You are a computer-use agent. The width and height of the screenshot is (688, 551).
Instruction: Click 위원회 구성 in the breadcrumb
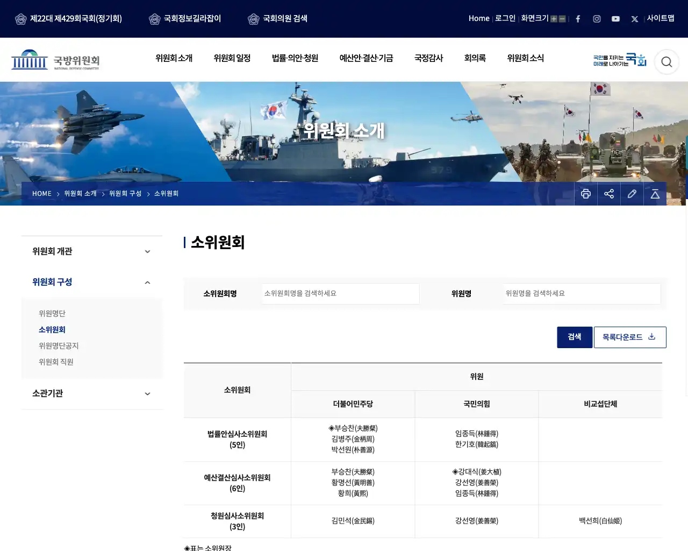(125, 194)
